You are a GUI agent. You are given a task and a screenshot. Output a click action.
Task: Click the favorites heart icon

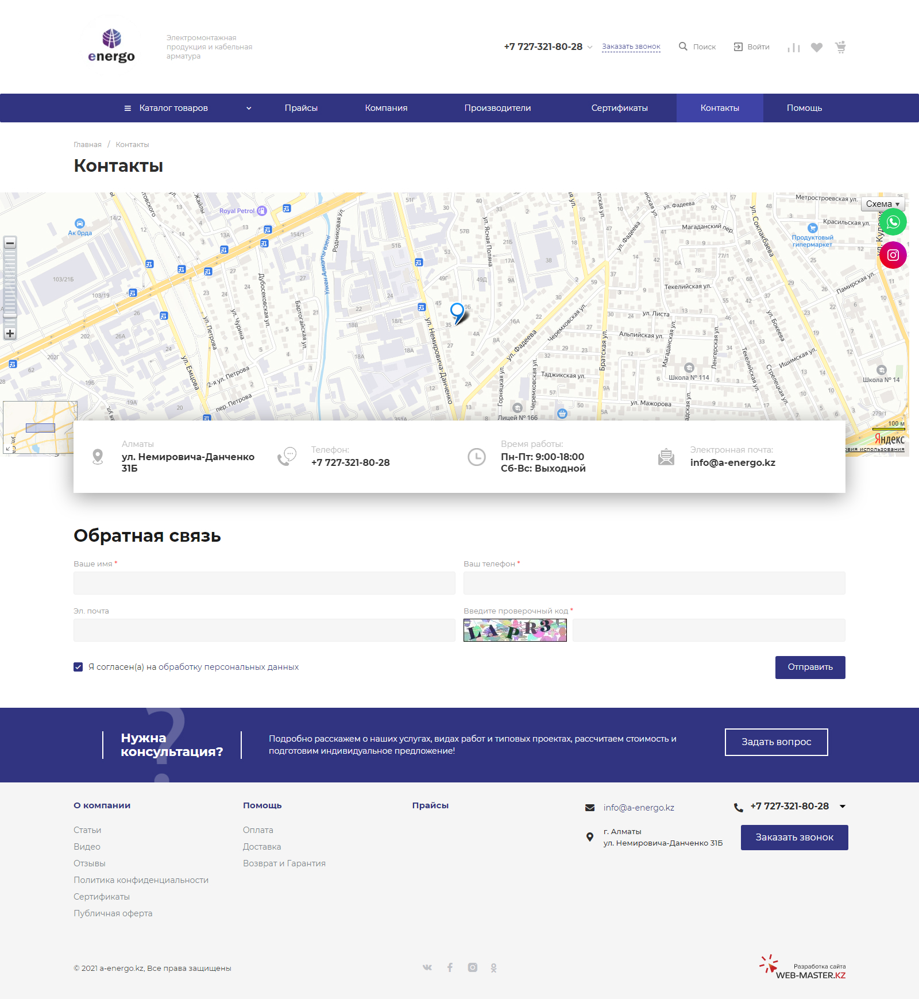click(x=816, y=47)
